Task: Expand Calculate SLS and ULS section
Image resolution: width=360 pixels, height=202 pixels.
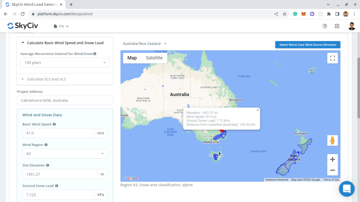Action: pos(46,79)
